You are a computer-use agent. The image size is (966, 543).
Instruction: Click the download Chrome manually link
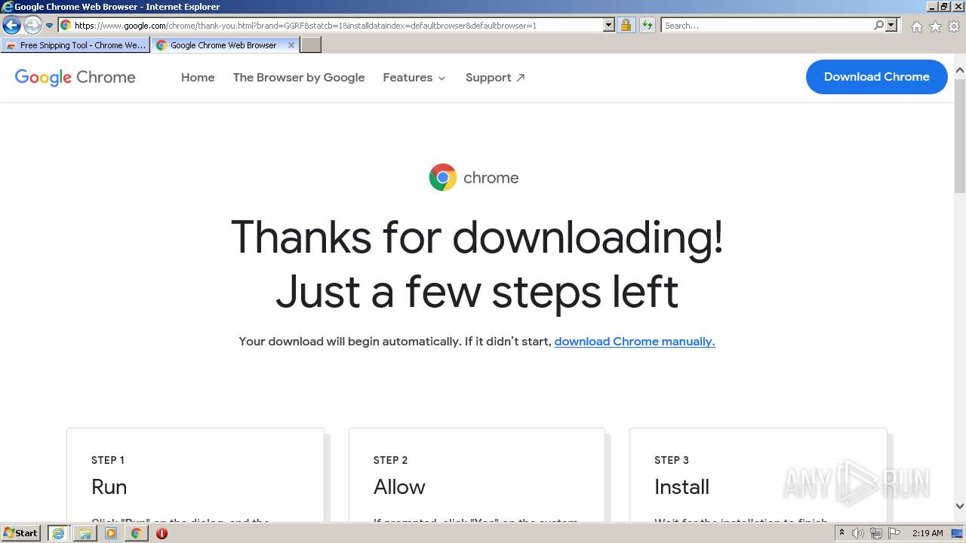(x=635, y=342)
